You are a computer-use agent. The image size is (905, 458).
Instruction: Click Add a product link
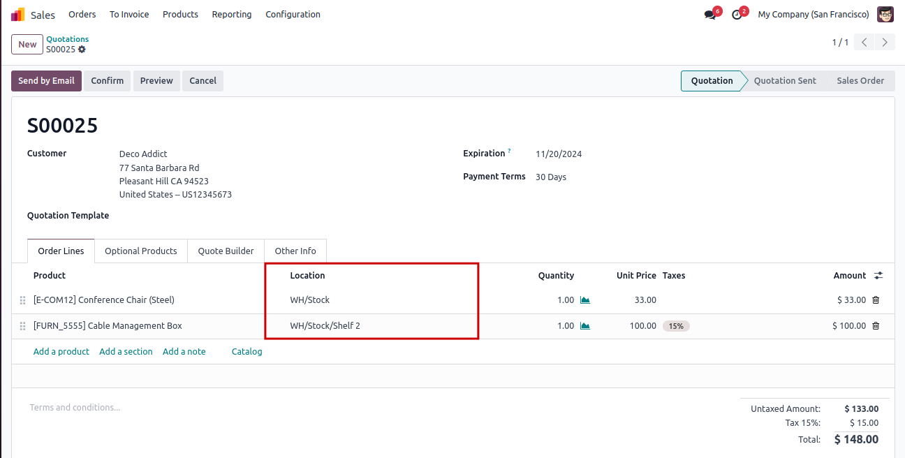(x=61, y=352)
